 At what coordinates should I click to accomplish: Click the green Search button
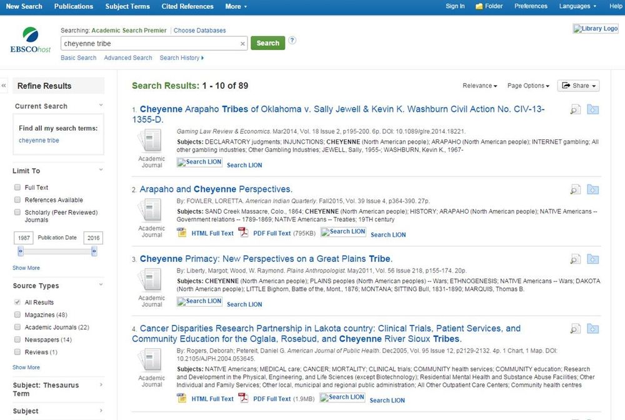pyautogui.click(x=268, y=43)
